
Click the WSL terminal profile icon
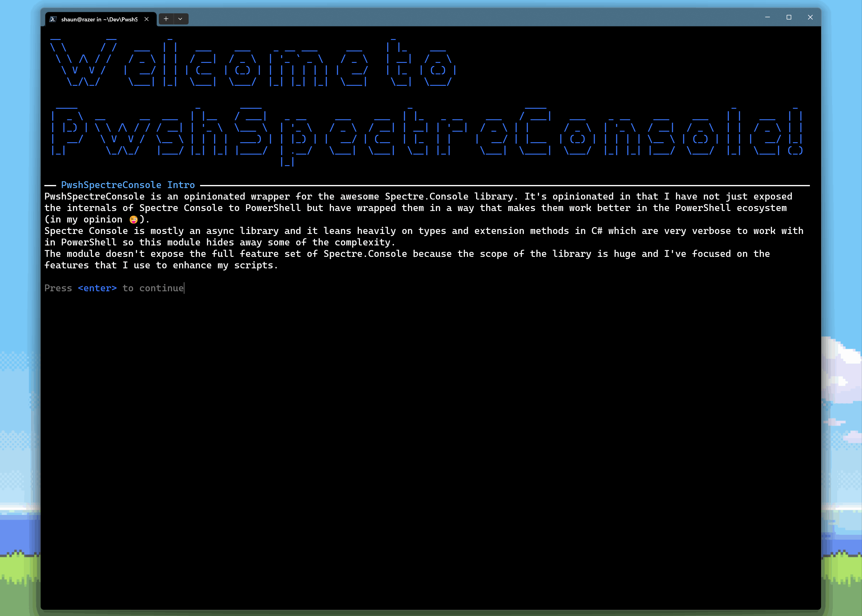click(53, 19)
